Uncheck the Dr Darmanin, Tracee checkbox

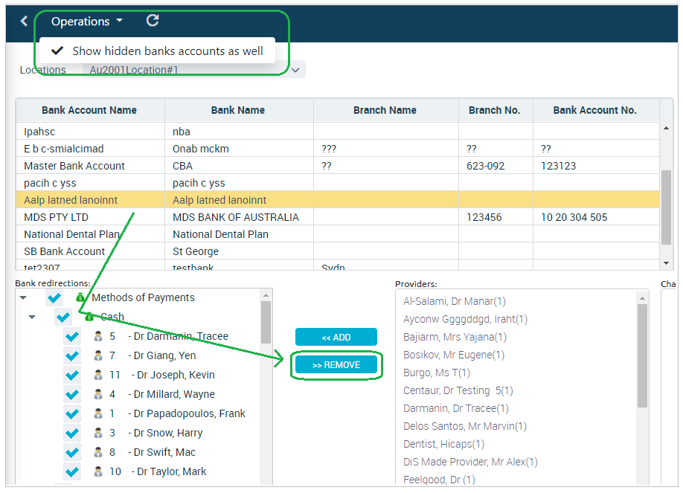[x=72, y=336]
